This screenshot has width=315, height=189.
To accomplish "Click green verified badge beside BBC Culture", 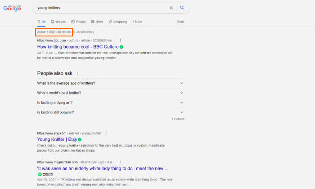I will (121, 47).
